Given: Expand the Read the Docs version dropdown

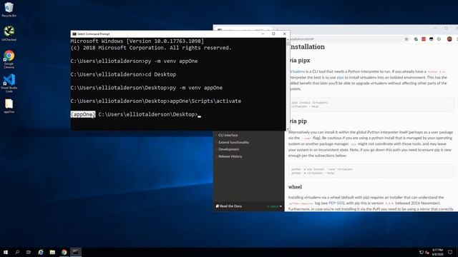Looking at the screenshot, I should (274, 206).
